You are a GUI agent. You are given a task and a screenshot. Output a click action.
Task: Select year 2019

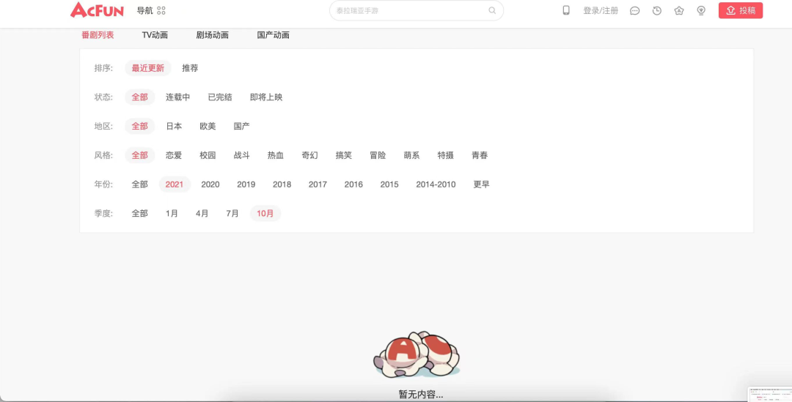(246, 185)
